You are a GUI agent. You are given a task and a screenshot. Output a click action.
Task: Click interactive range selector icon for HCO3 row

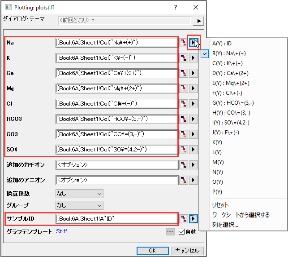click(183, 119)
